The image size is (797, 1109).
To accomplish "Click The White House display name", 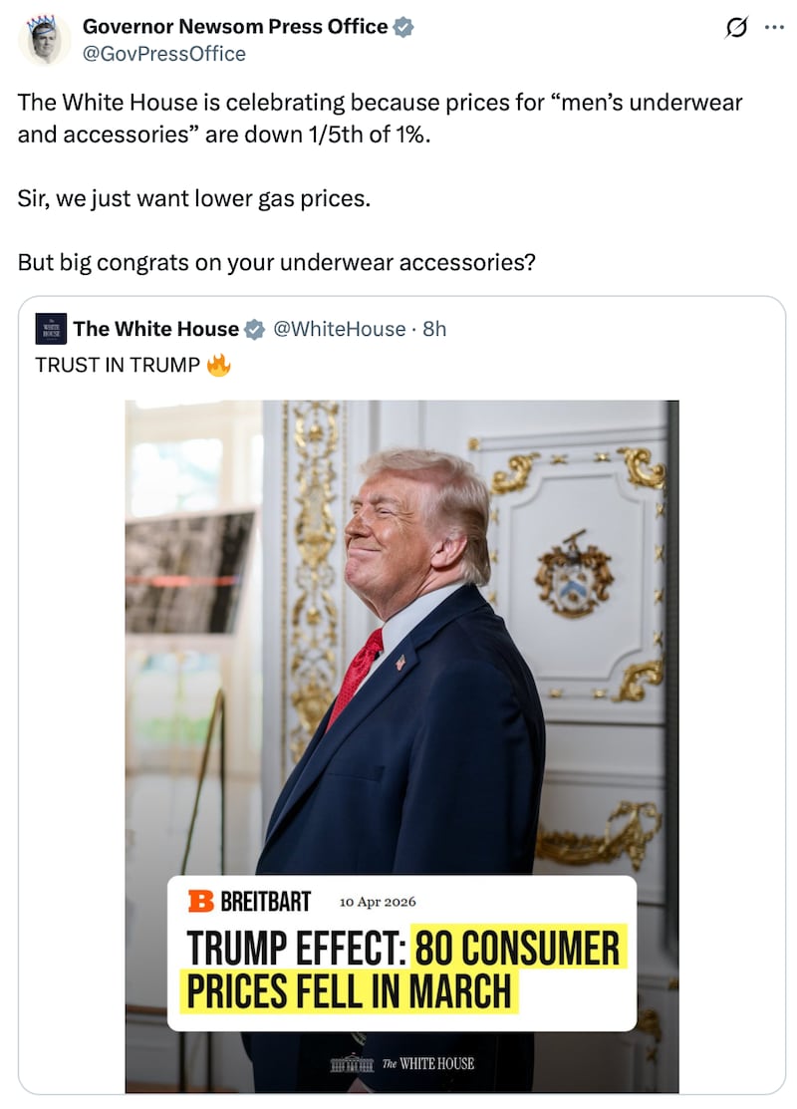I will coord(156,328).
